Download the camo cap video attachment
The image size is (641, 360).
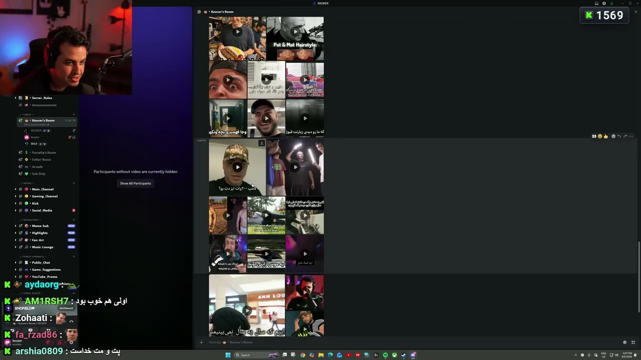point(261,143)
